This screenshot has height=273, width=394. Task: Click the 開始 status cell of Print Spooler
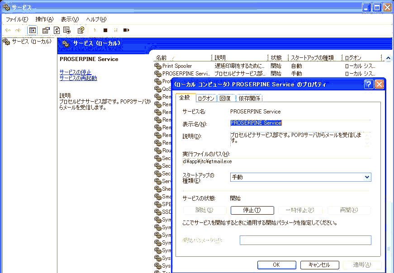(276, 66)
